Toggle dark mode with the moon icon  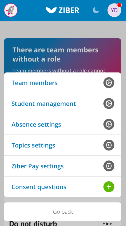(96, 10)
